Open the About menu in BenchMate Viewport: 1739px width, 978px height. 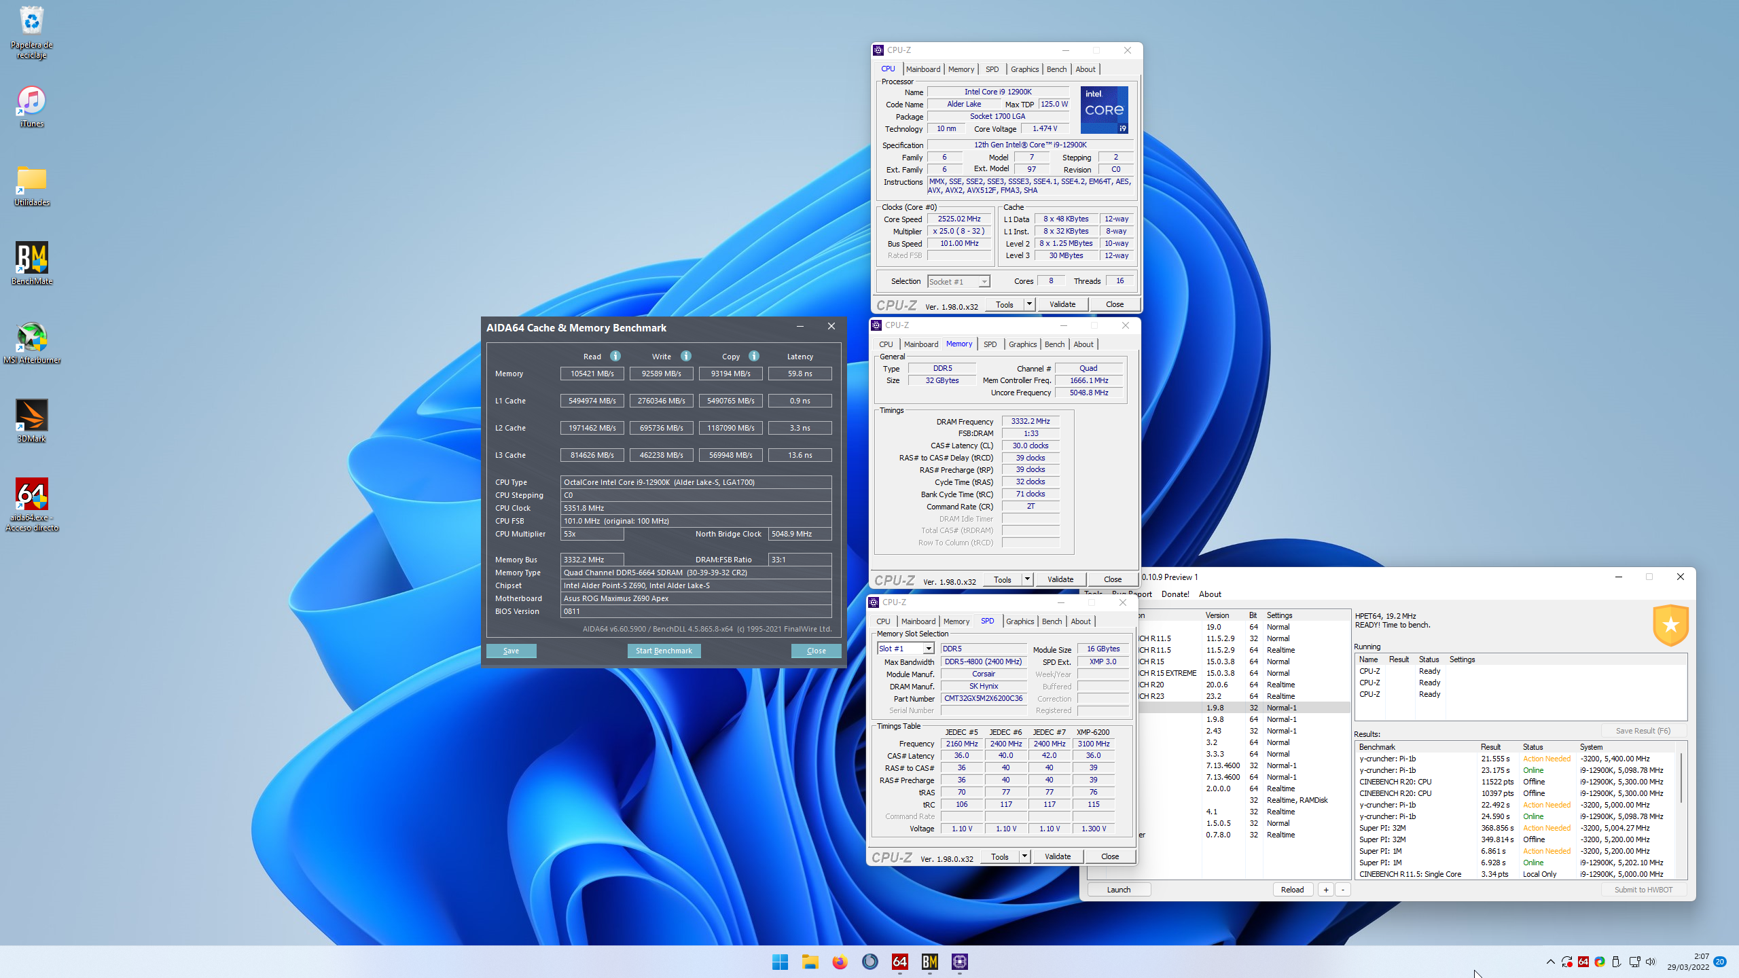click(1210, 594)
